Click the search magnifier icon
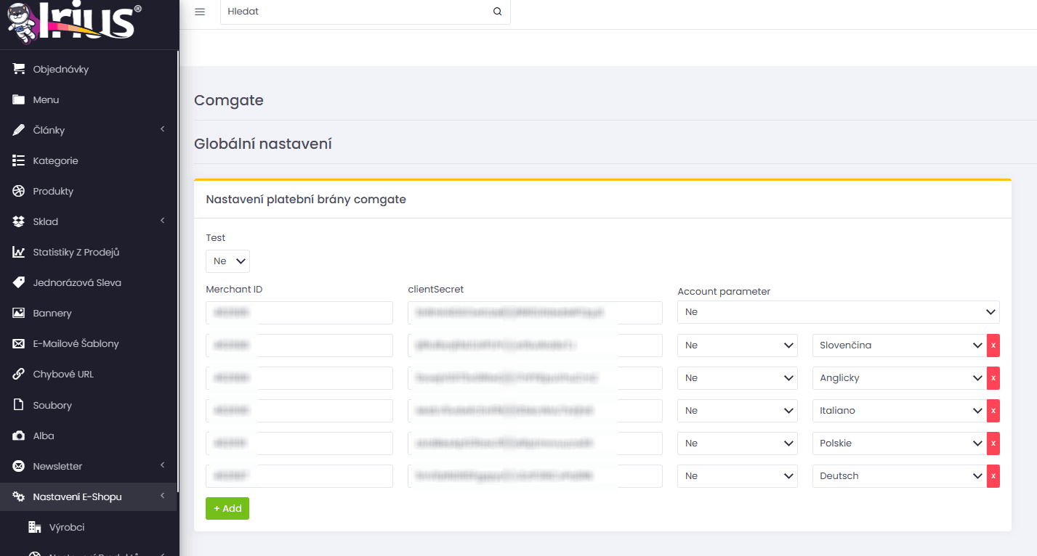1037x556 pixels. pos(497,12)
